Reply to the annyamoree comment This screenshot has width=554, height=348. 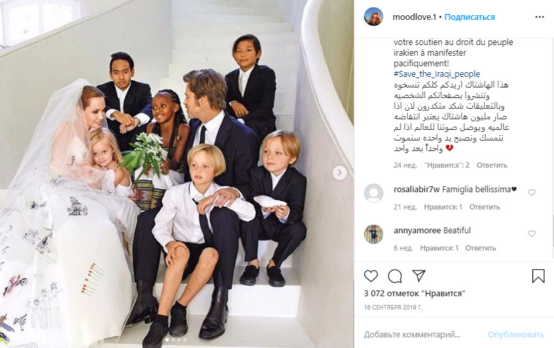(480, 248)
